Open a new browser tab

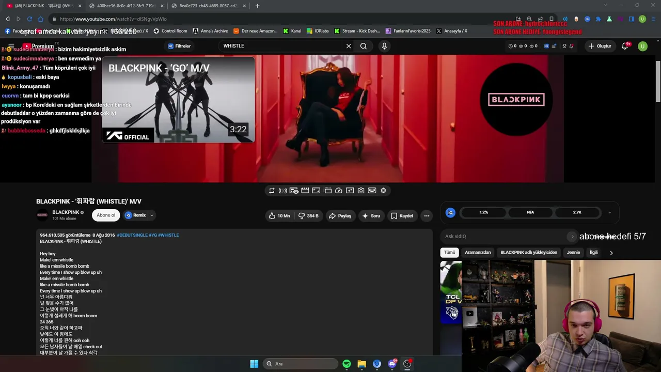click(258, 6)
